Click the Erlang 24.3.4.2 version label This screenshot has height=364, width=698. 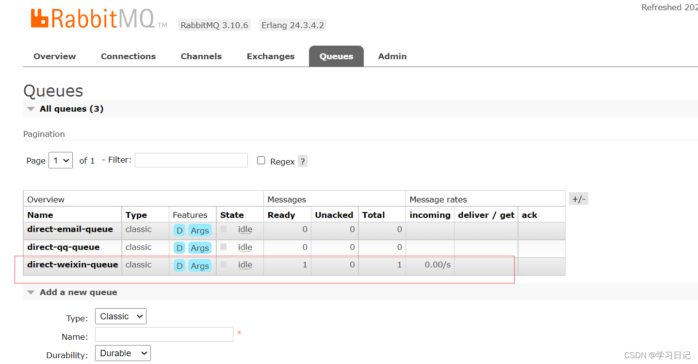292,25
